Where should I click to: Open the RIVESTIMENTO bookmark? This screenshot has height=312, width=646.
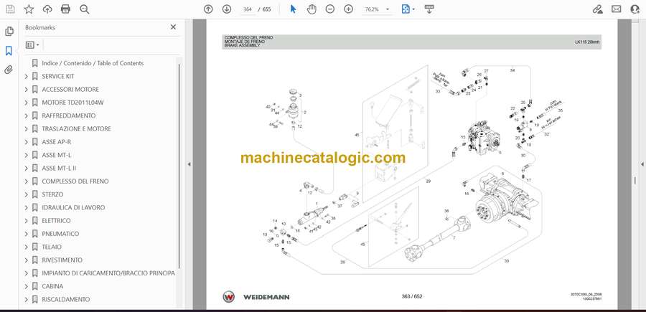point(62,260)
